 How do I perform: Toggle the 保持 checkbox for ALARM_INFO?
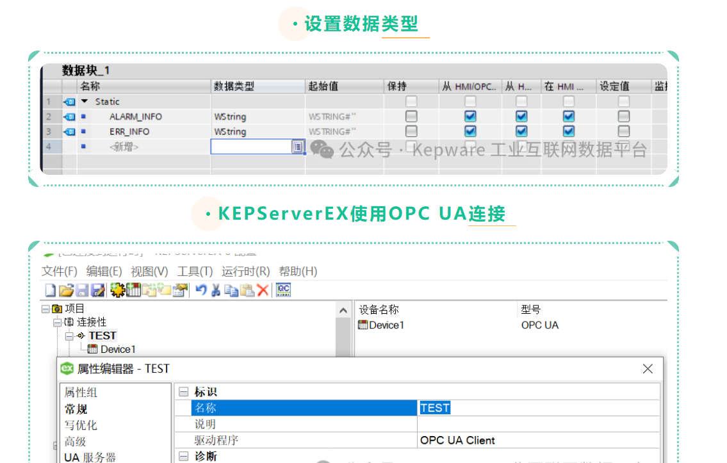coord(411,117)
